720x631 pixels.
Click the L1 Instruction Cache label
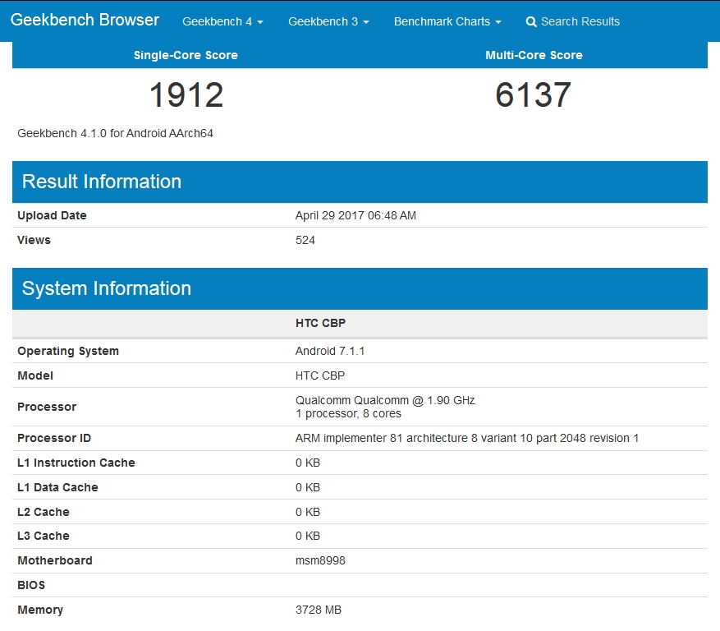click(x=76, y=463)
